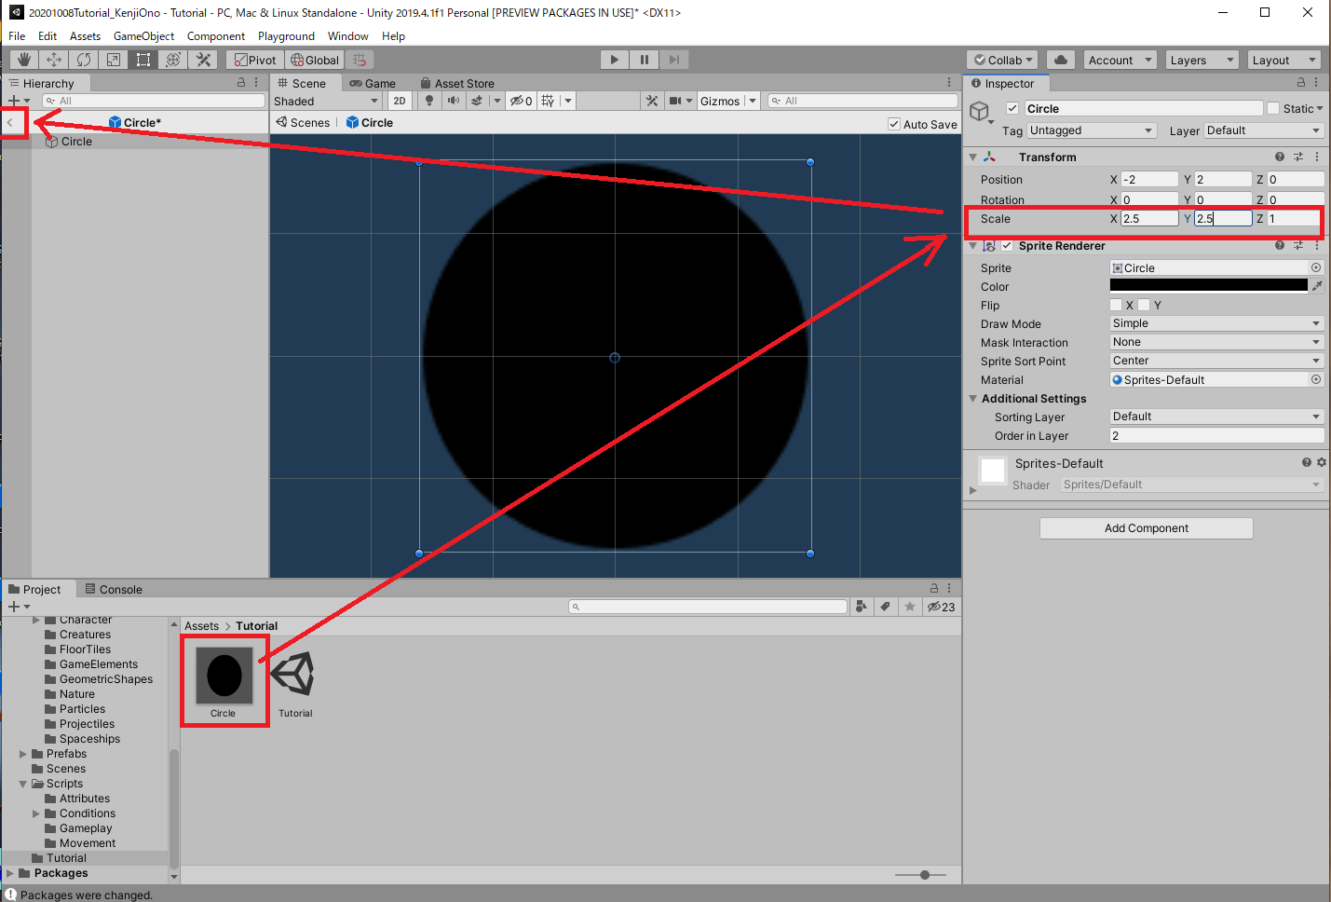Open scene camera settings
1331x902 pixels.
(676, 101)
